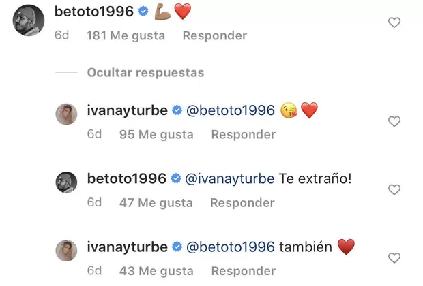Open betoto1996's avatar on 'Te extraño!' reply
Image resolution: width=423 pixels, height=286 pixels.
coord(68,184)
